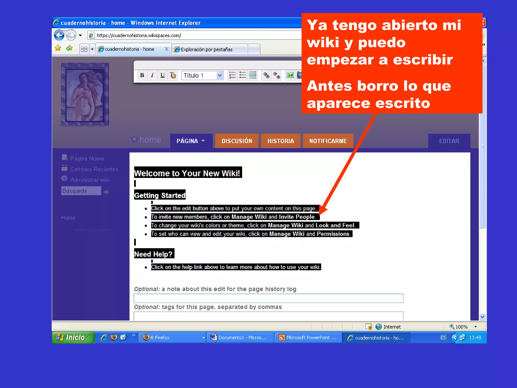Expand the Quick Launch overflow chevron
Image resolution: width=517 pixels, height=388 pixels.
(134, 335)
